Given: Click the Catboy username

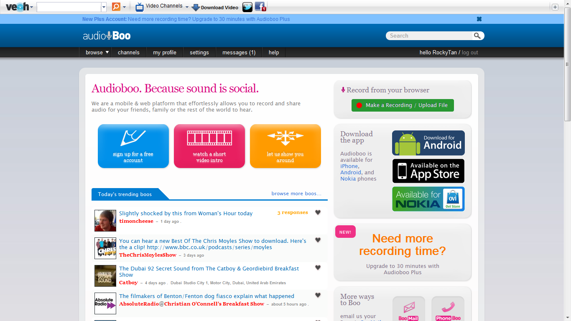Looking at the screenshot, I should (x=128, y=283).
